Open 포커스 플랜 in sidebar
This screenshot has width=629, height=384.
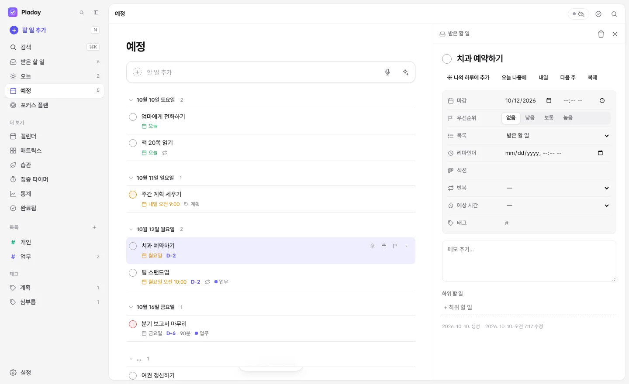pyautogui.click(x=55, y=105)
